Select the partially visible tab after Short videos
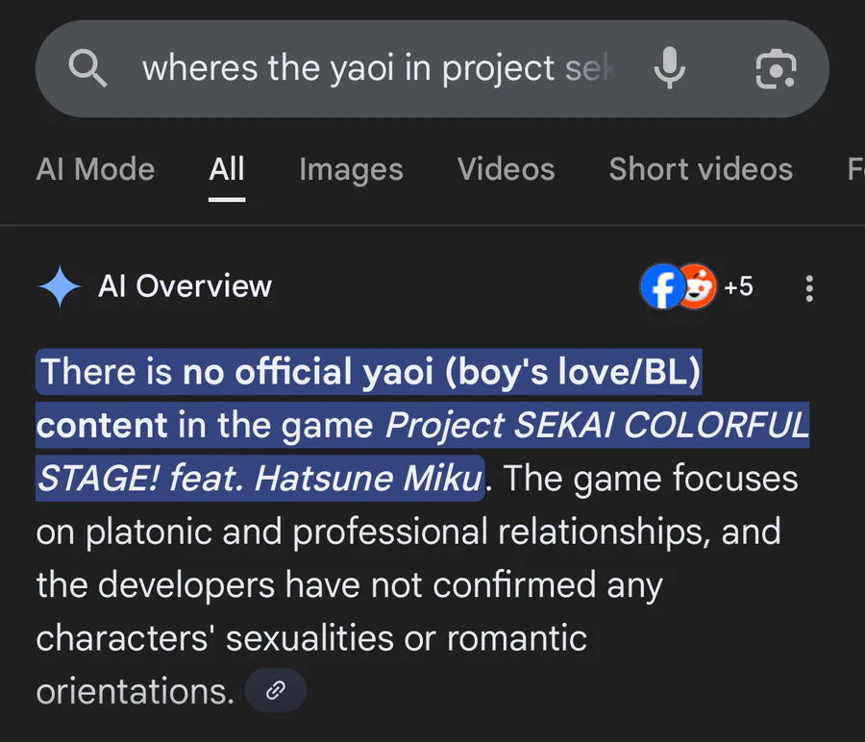The image size is (865, 742). click(x=853, y=169)
